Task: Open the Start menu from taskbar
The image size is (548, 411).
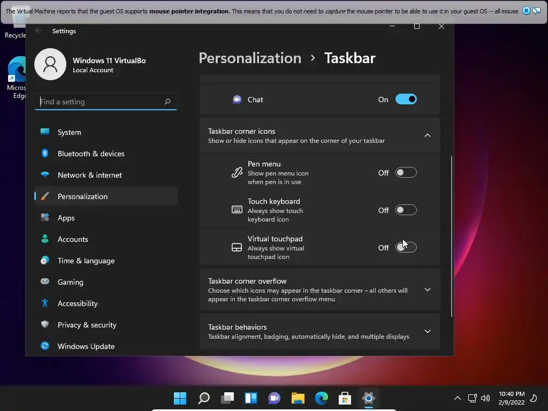Action: point(180,398)
